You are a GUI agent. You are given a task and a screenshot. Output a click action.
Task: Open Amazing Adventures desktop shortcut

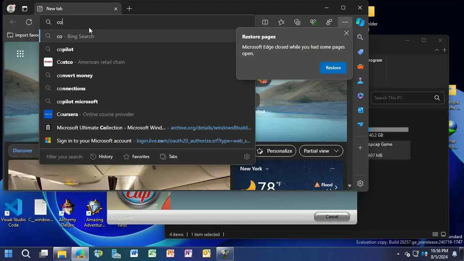(95, 213)
